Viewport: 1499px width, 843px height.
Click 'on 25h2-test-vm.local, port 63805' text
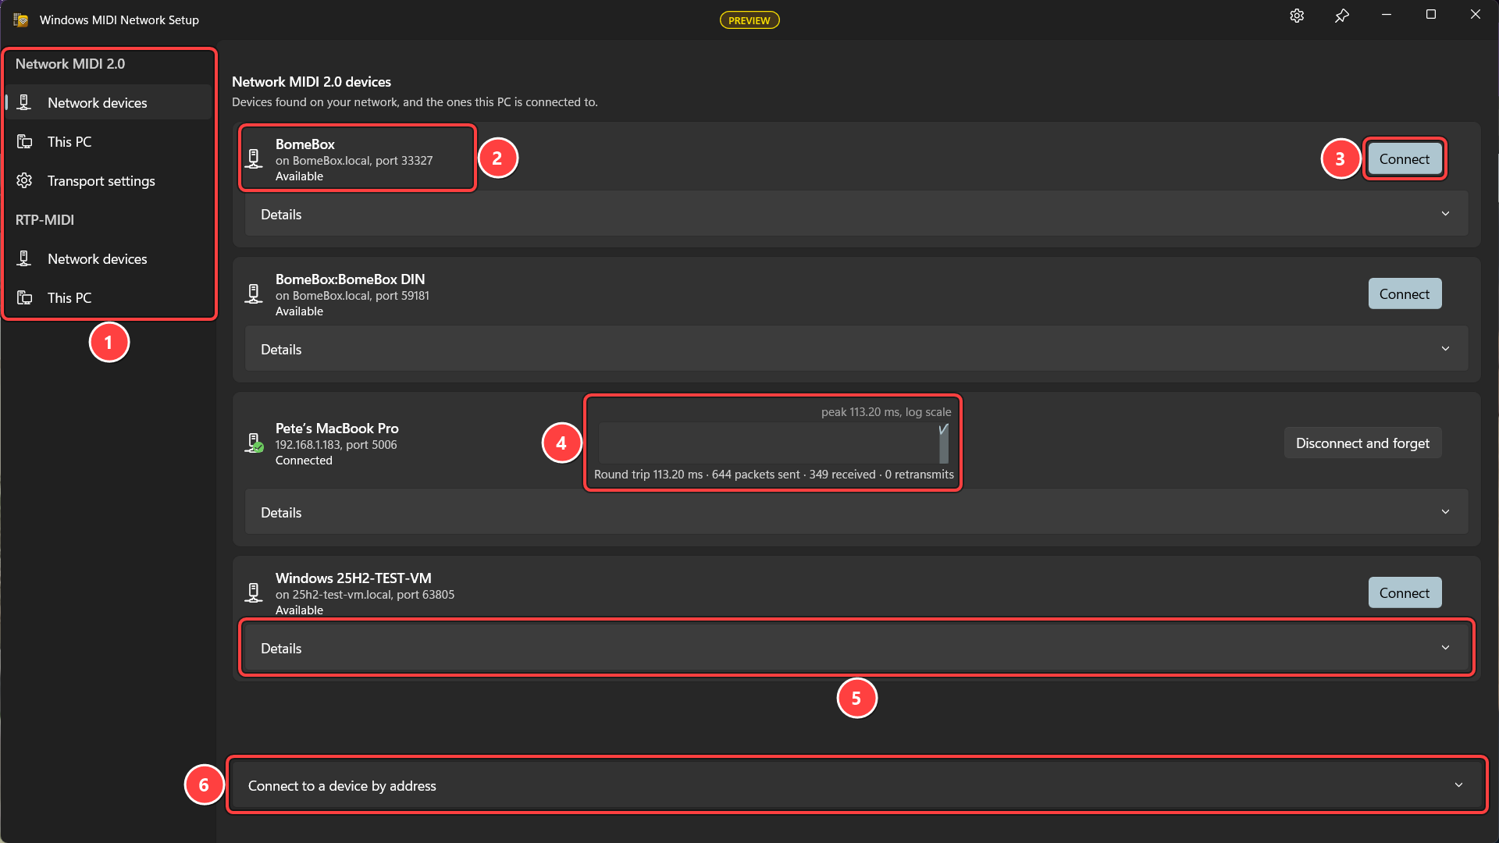click(x=365, y=594)
